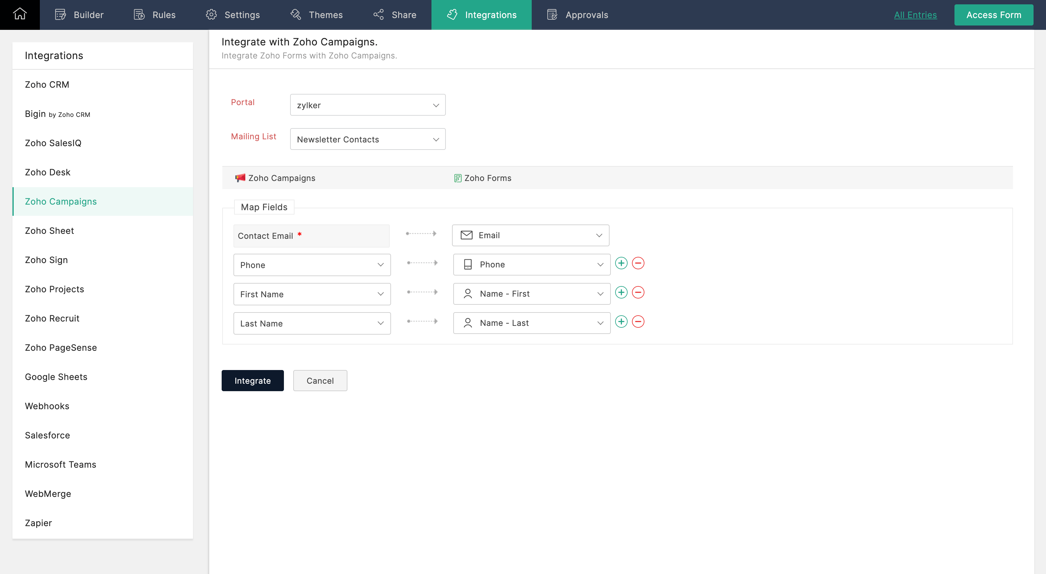
Task: Expand the Phone field dropdown in Zoho Campaigns
Action: [380, 264]
